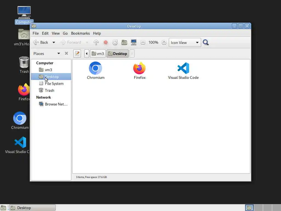Click the Desktop taskbar window button
The width and height of the screenshot is (281, 211).
tap(32, 208)
